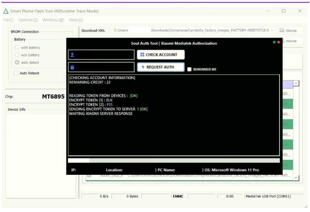Click the lock icon in password field
The height and width of the screenshot is (212, 310).
click(72, 67)
